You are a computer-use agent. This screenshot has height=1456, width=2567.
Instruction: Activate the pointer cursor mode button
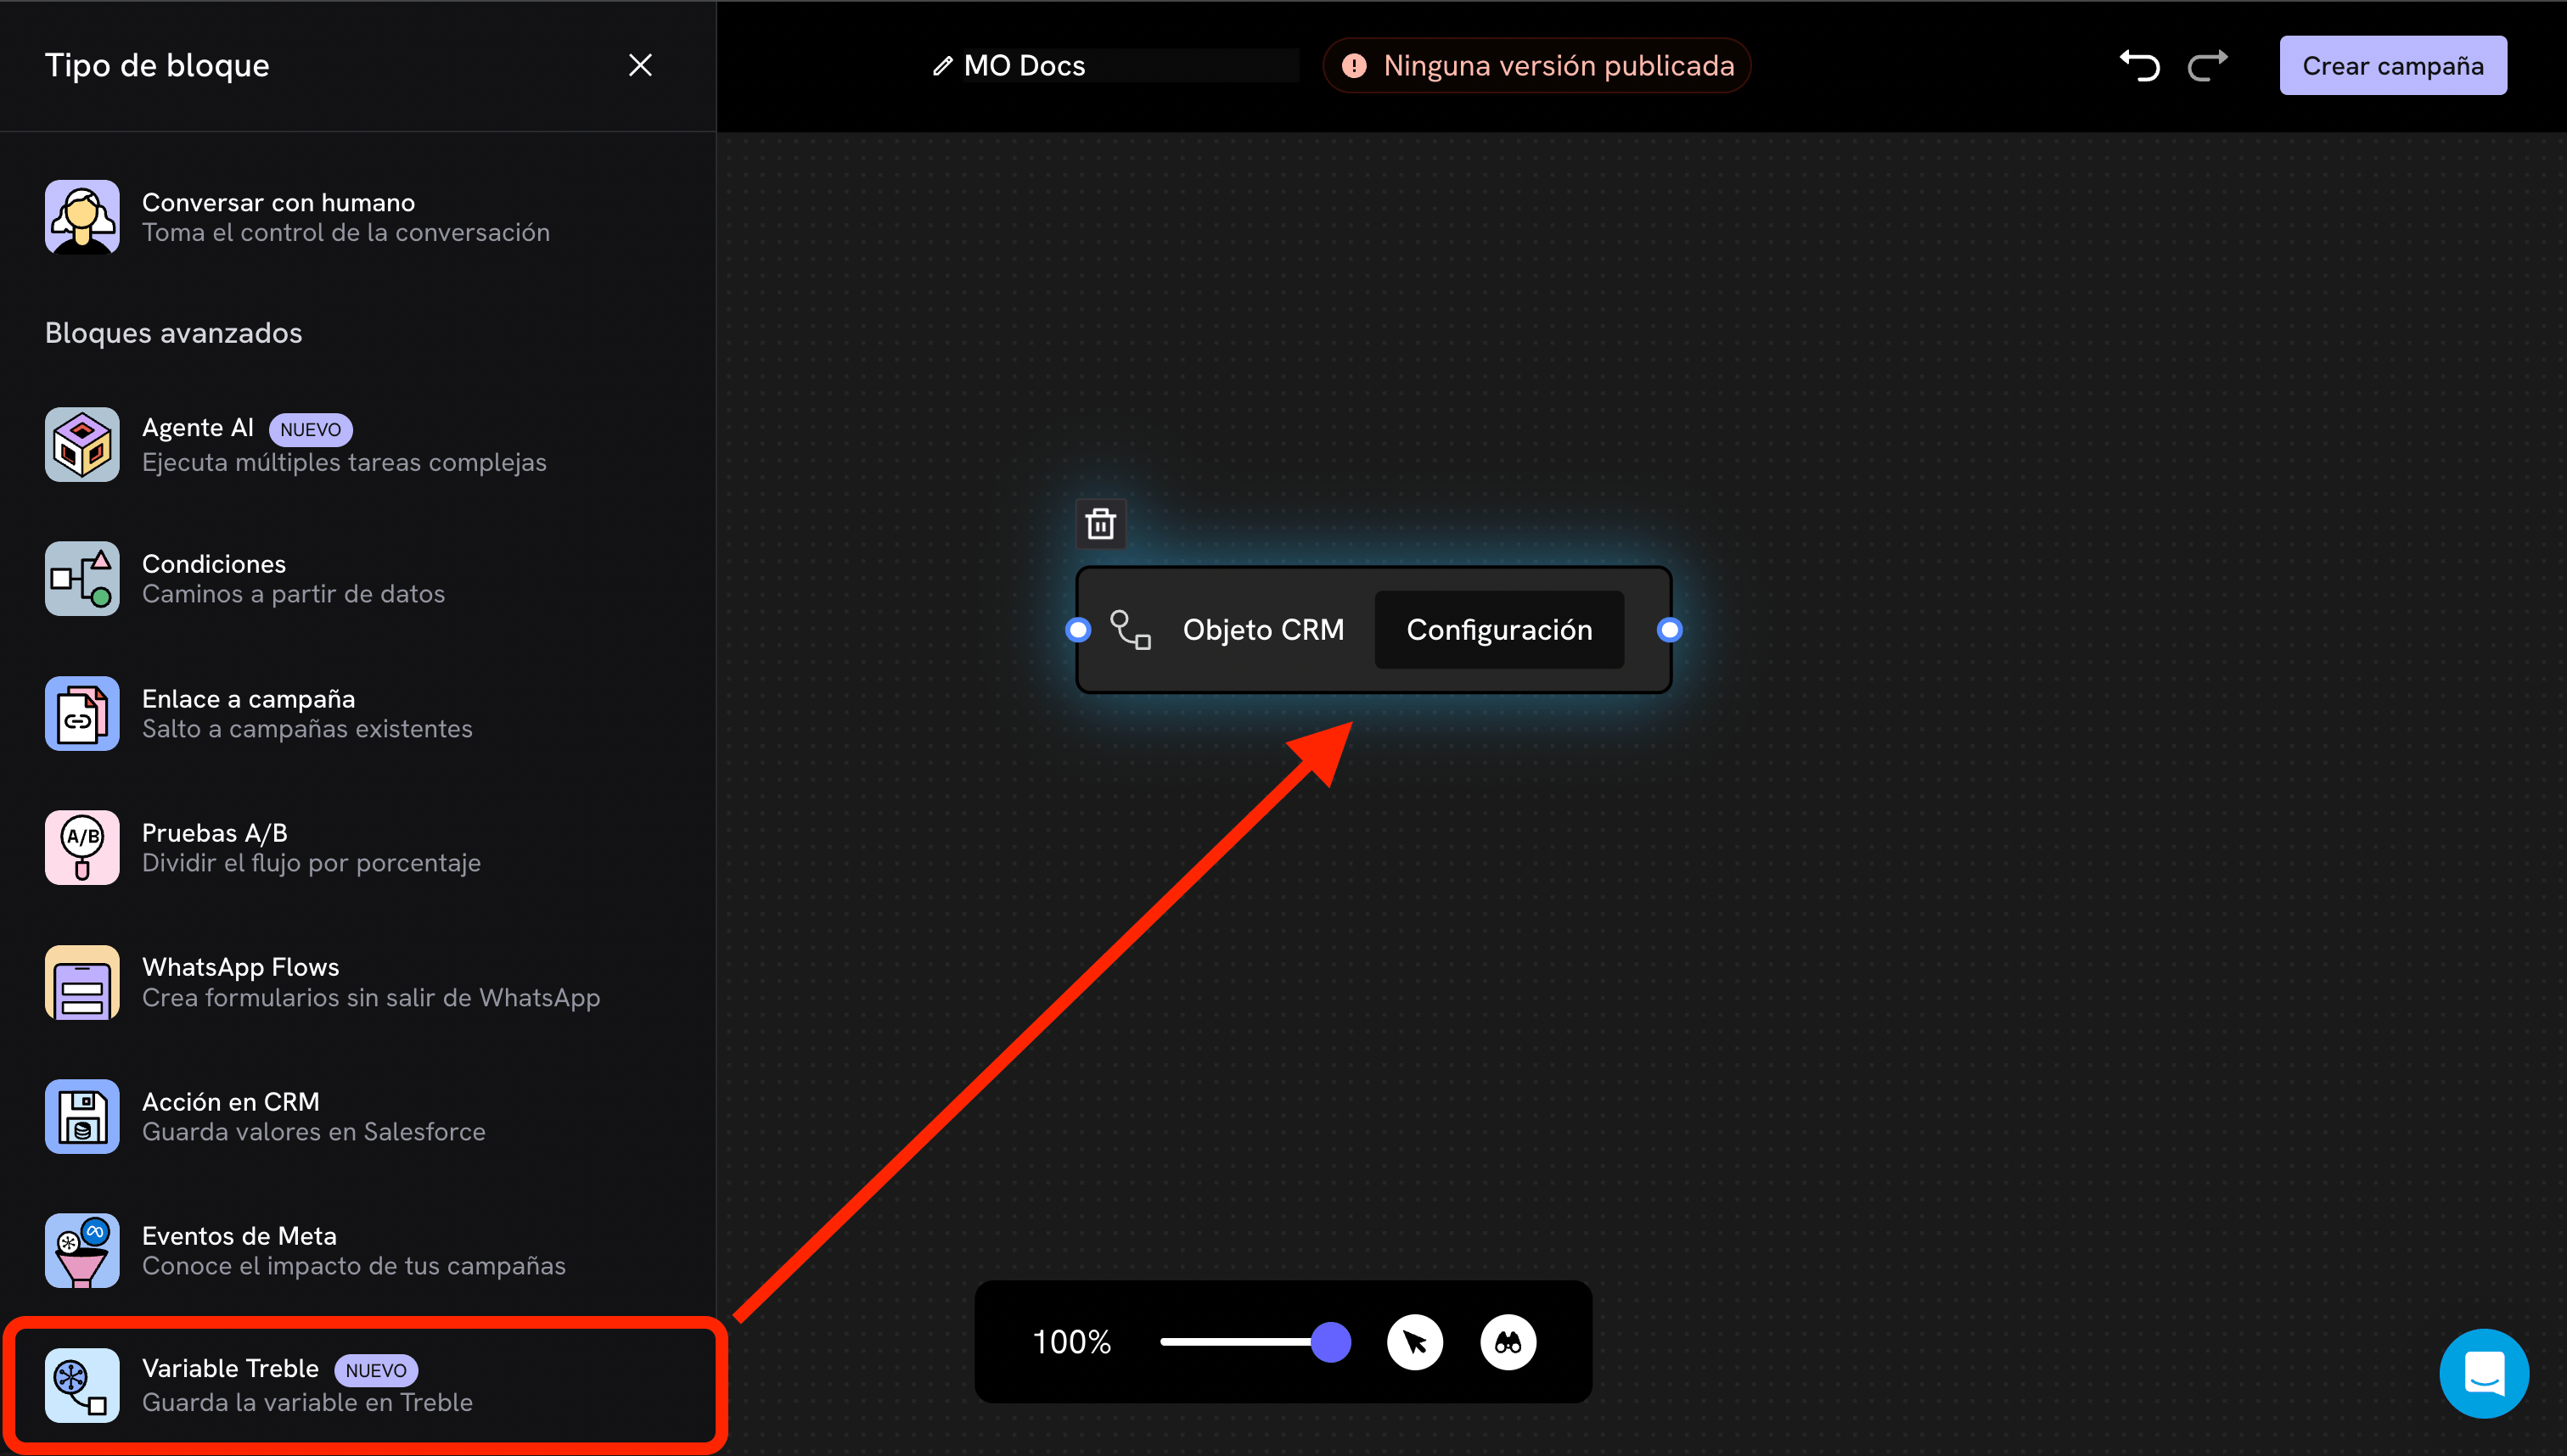1414,1342
